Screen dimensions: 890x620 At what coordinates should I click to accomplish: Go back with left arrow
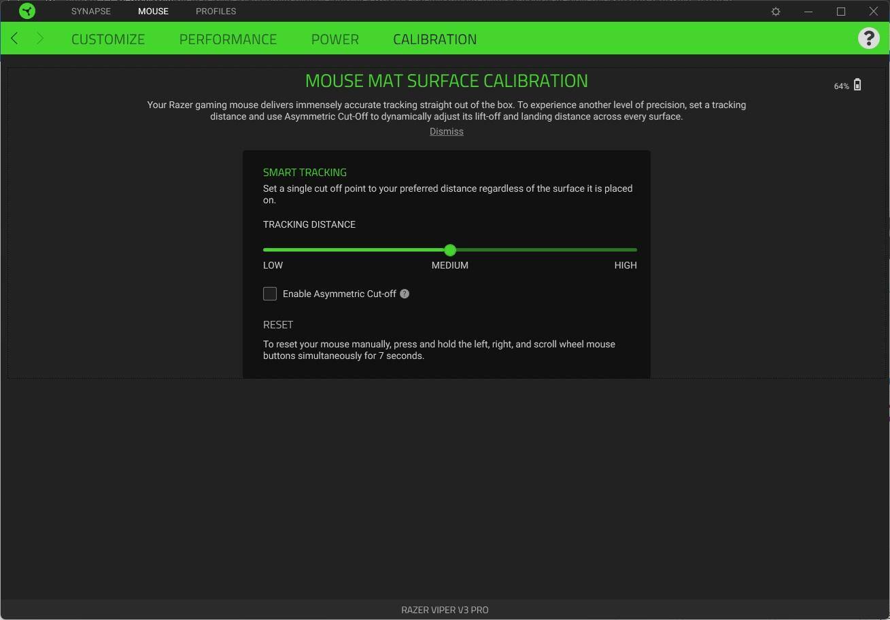14,39
